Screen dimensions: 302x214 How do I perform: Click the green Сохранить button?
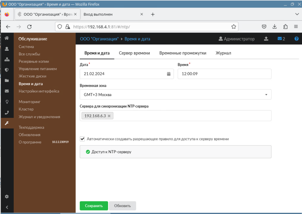[x=94, y=206]
